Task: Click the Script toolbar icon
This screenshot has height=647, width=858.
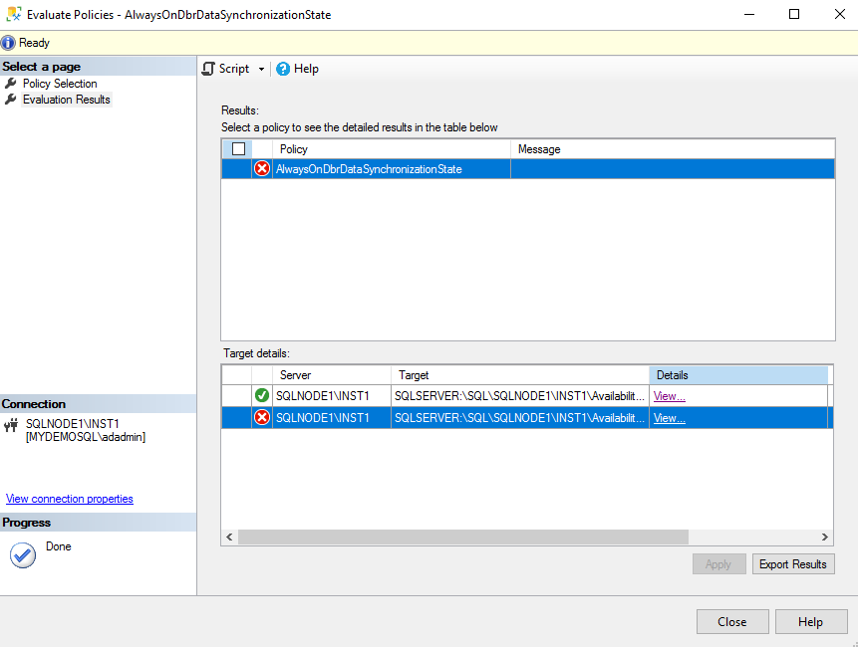Action: tap(208, 69)
